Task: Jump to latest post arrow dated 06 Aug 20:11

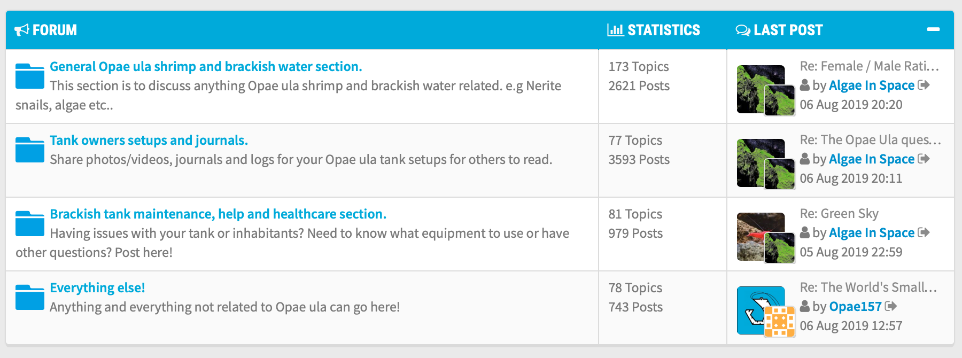Action: coord(924,159)
